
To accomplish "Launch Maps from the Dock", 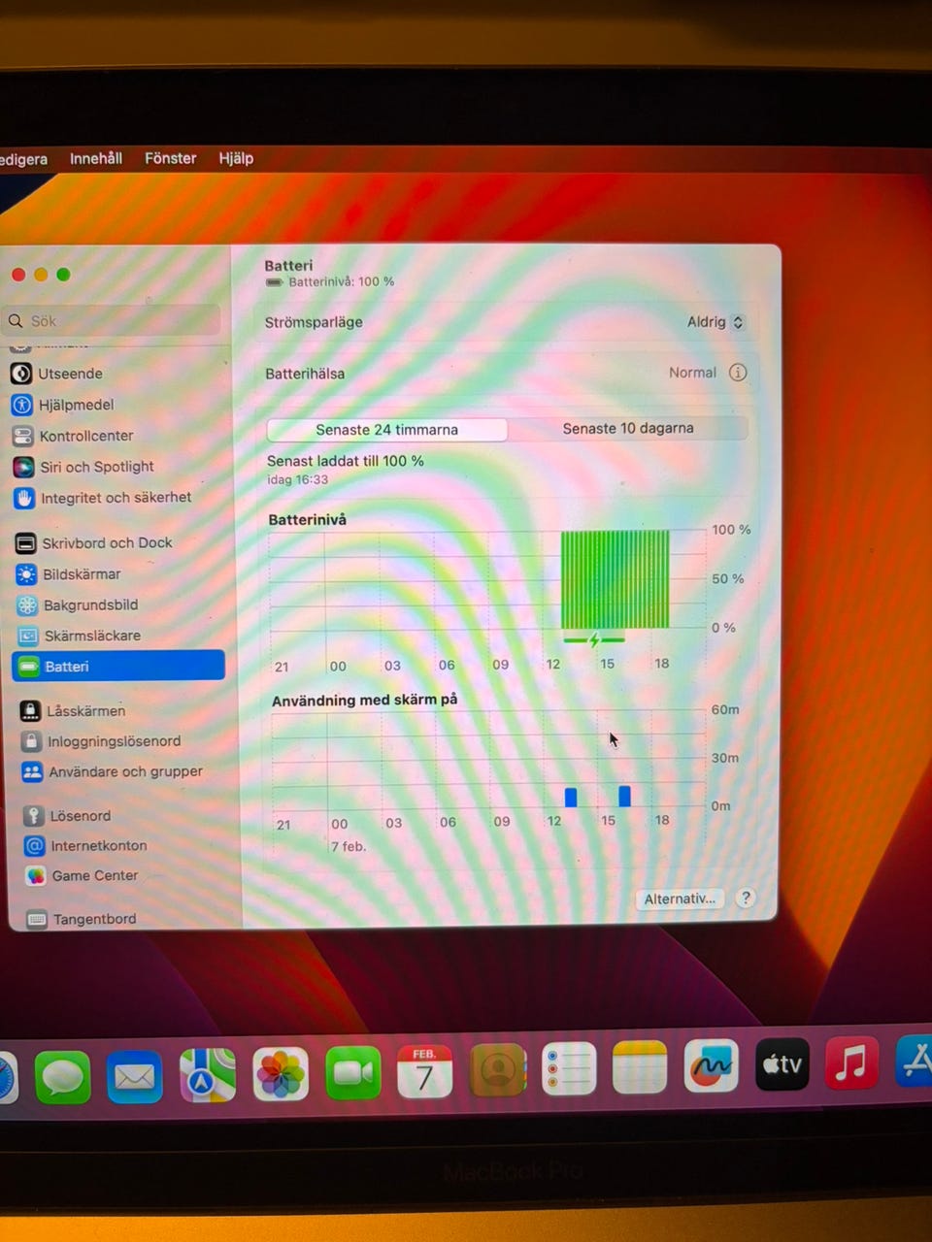I will pos(208,1075).
